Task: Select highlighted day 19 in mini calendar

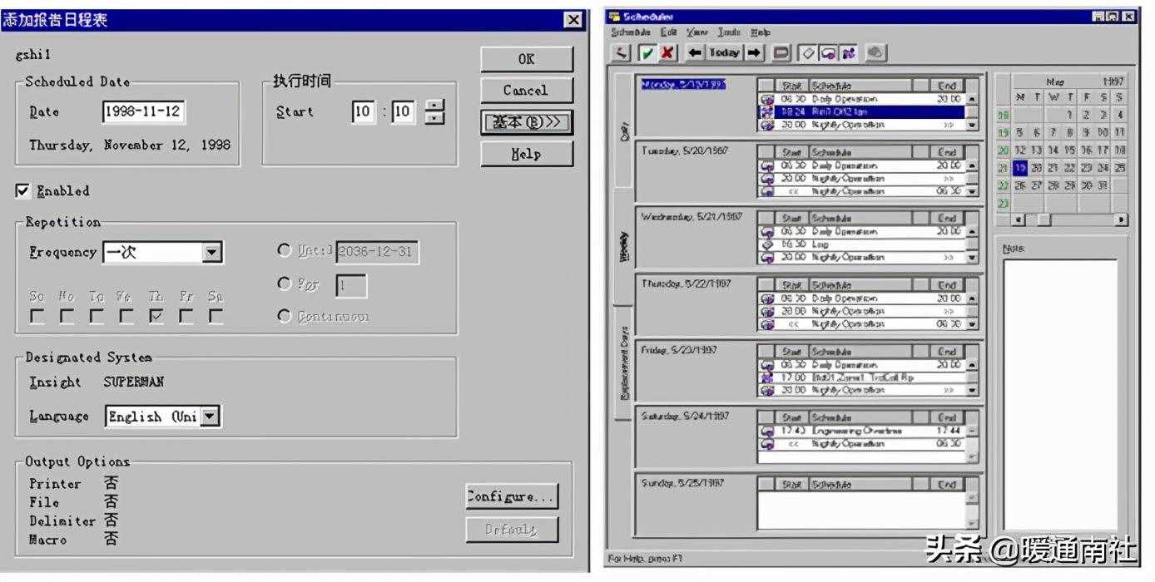Action: click(x=1021, y=168)
